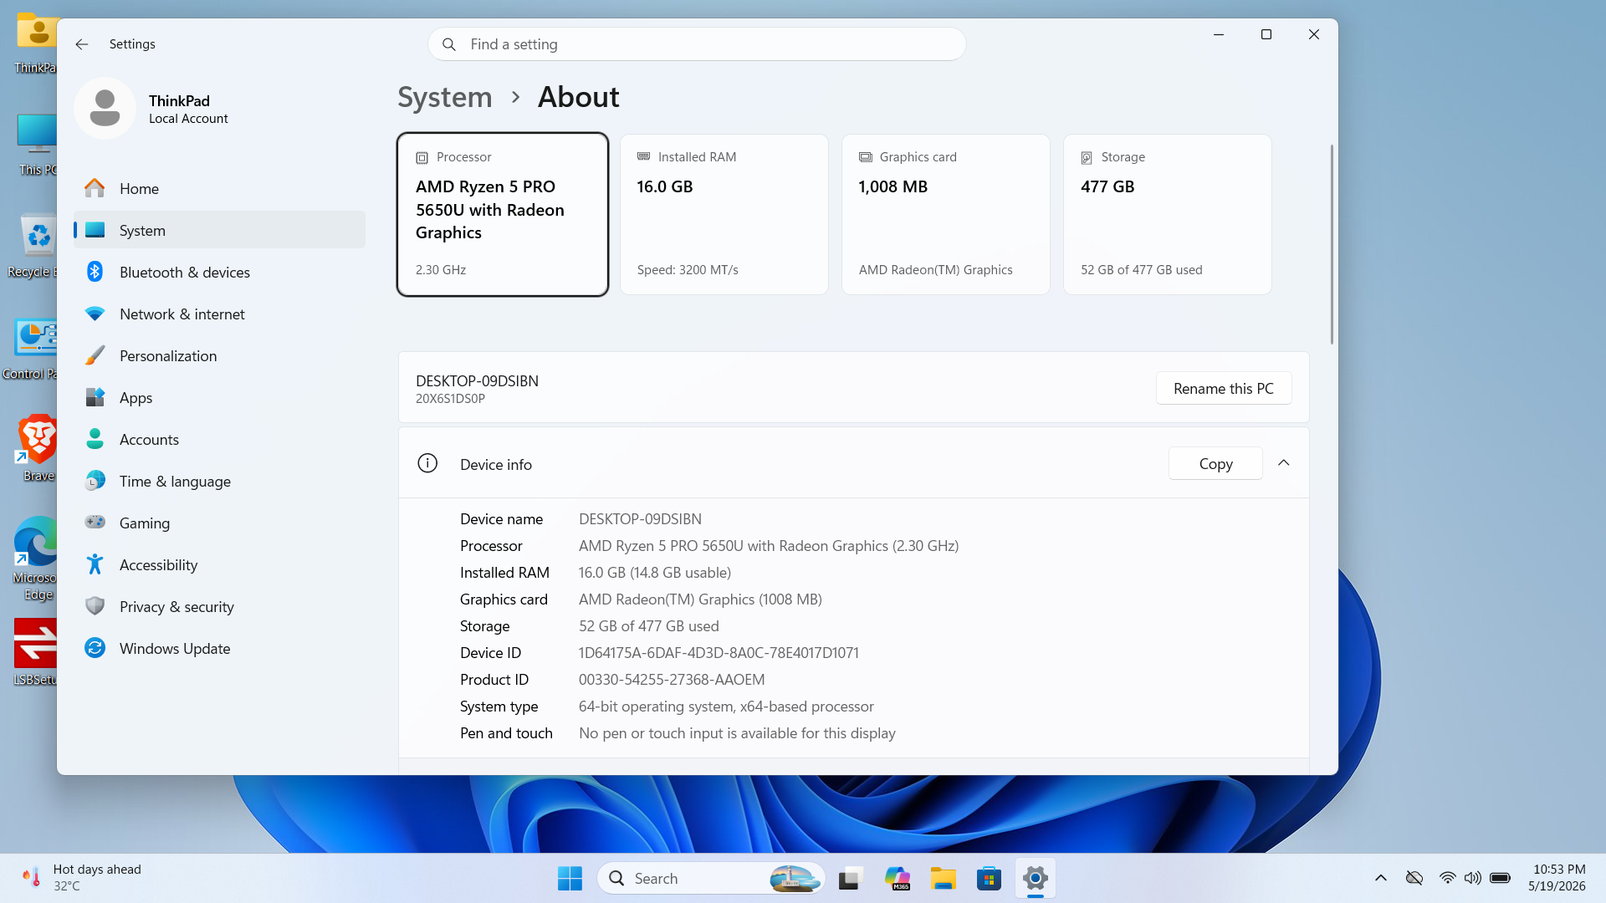This screenshot has width=1606, height=903.
Task: Copy the device info
Action: [x=1215, y=463]
